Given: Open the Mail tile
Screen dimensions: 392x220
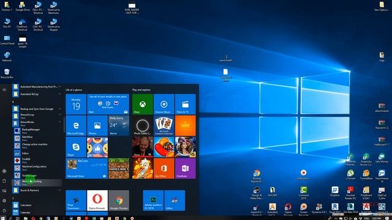Looking at the screenshot, I should [108, 104].
